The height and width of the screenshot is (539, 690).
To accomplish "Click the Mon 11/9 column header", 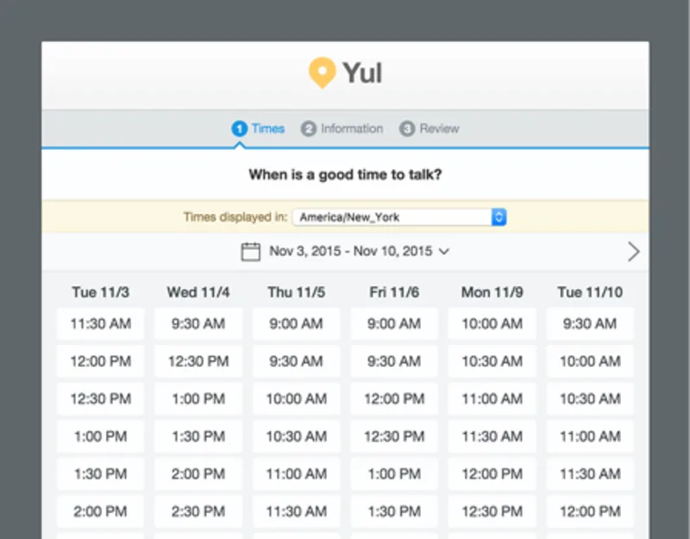I will coord(492,292).
